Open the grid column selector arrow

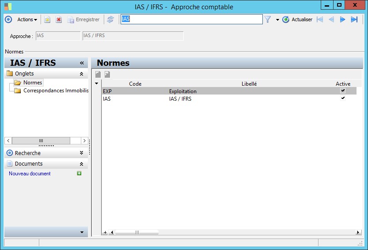tap(96, 83)
